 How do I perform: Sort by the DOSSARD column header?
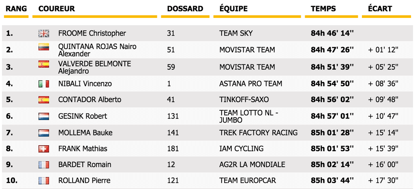click(x=185, y=9)
